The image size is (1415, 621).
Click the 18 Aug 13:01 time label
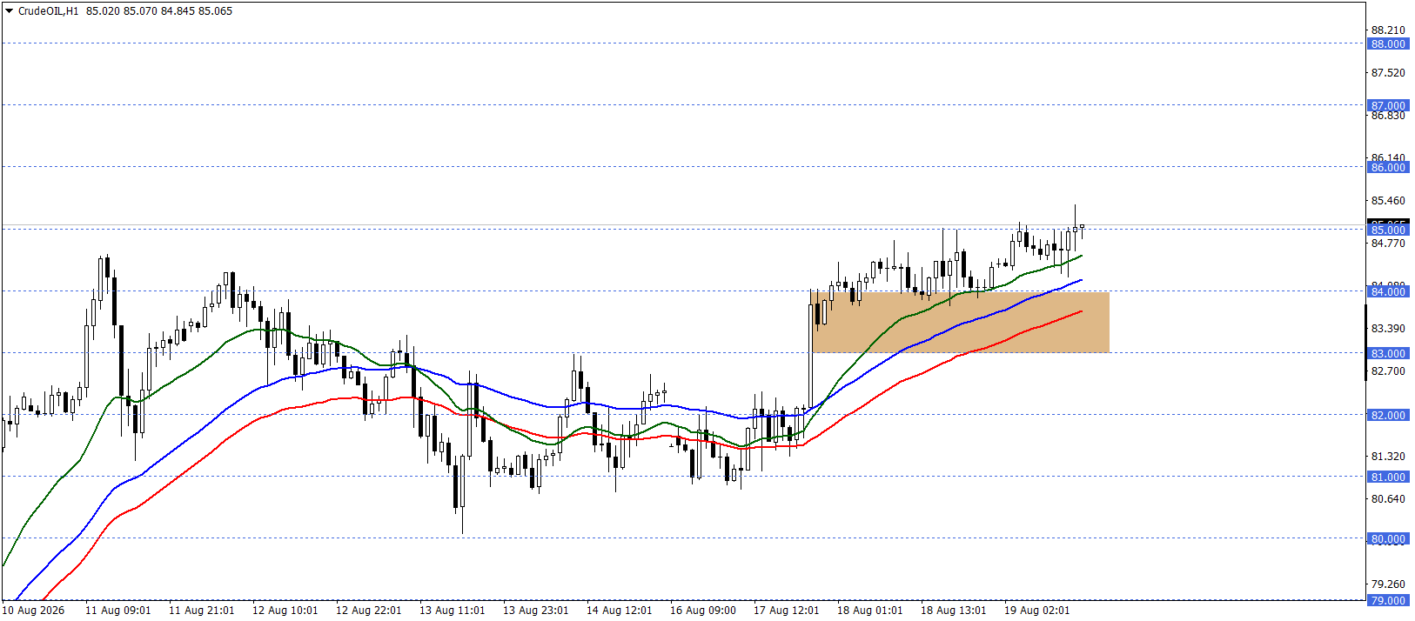coord(953,611)
